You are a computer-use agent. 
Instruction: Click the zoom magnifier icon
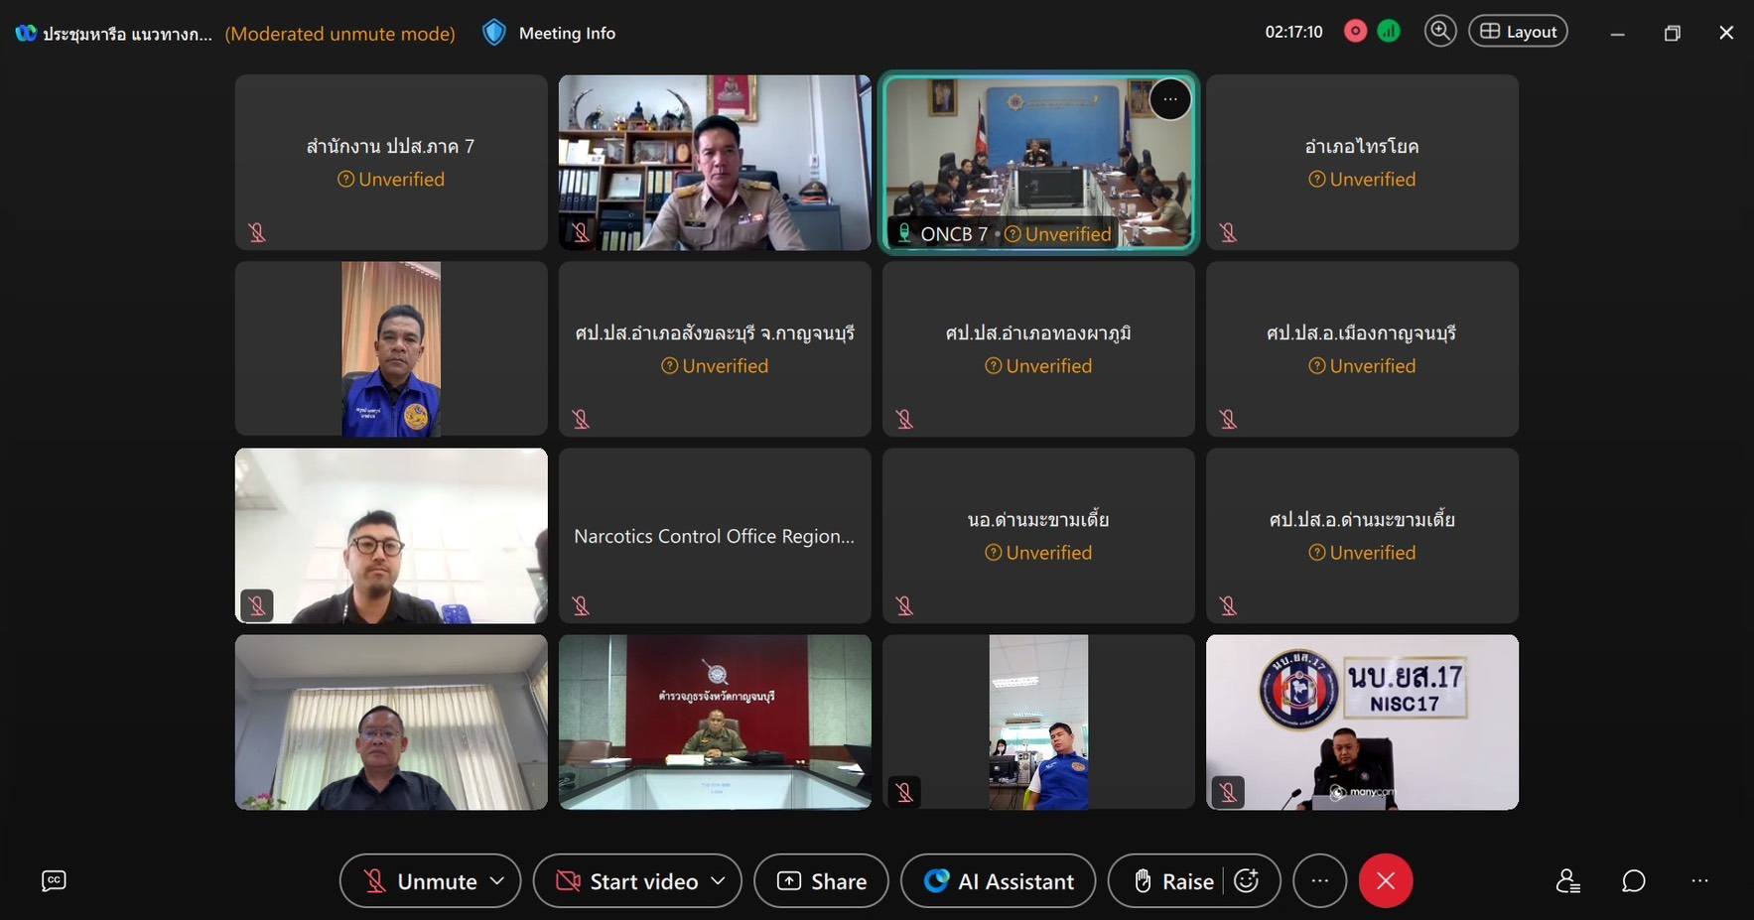pyautogui.click(x=1439, y=32)
